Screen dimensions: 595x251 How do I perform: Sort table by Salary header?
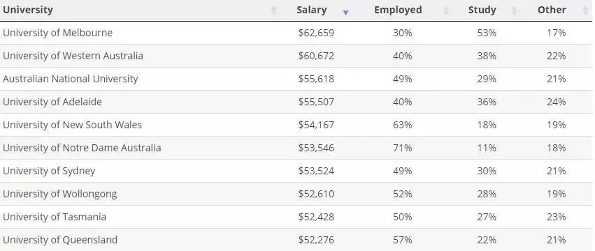312,10
